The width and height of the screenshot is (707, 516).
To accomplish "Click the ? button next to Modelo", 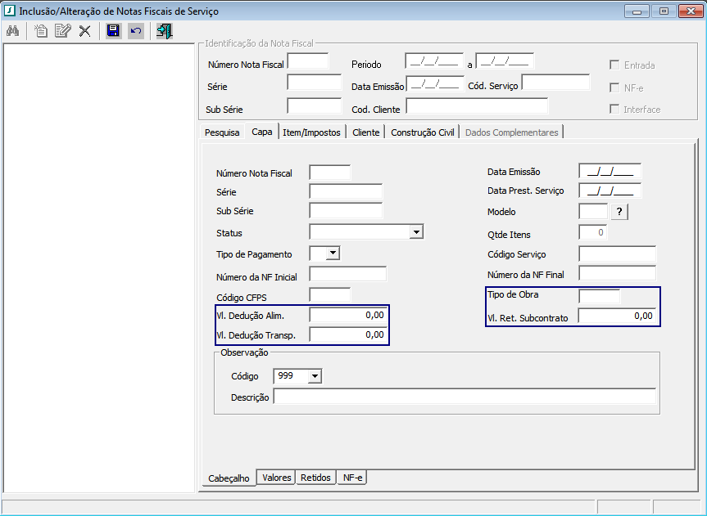I will coord(620,212).
